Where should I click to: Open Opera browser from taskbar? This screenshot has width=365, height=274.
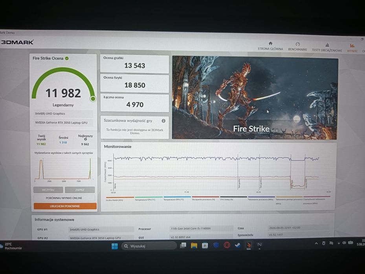pos(227,245)
